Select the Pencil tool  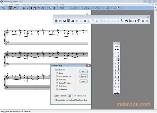point(18,8)
